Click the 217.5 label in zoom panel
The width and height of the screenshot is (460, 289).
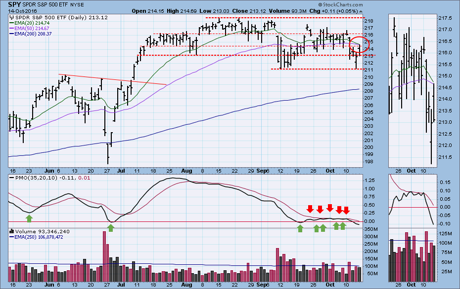pyautogui.click(x=445, y=18)
